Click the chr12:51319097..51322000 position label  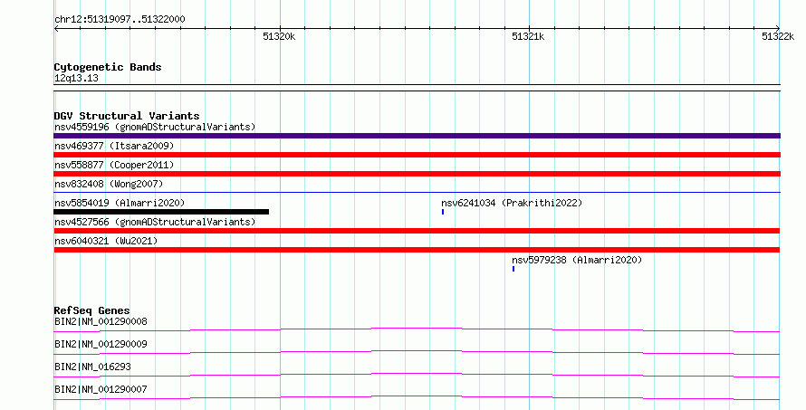(120, 19)
